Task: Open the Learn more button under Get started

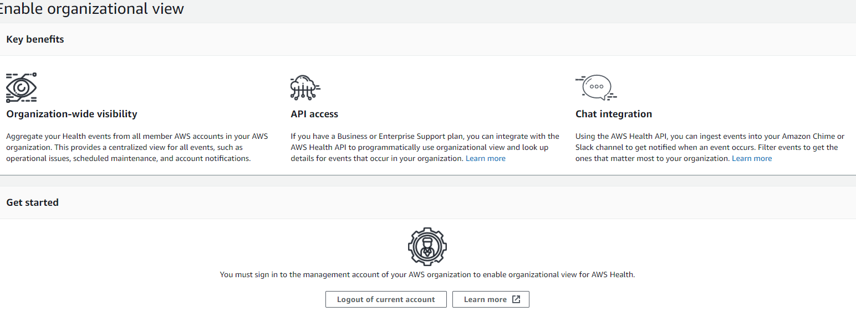Action: coord(491,299)
